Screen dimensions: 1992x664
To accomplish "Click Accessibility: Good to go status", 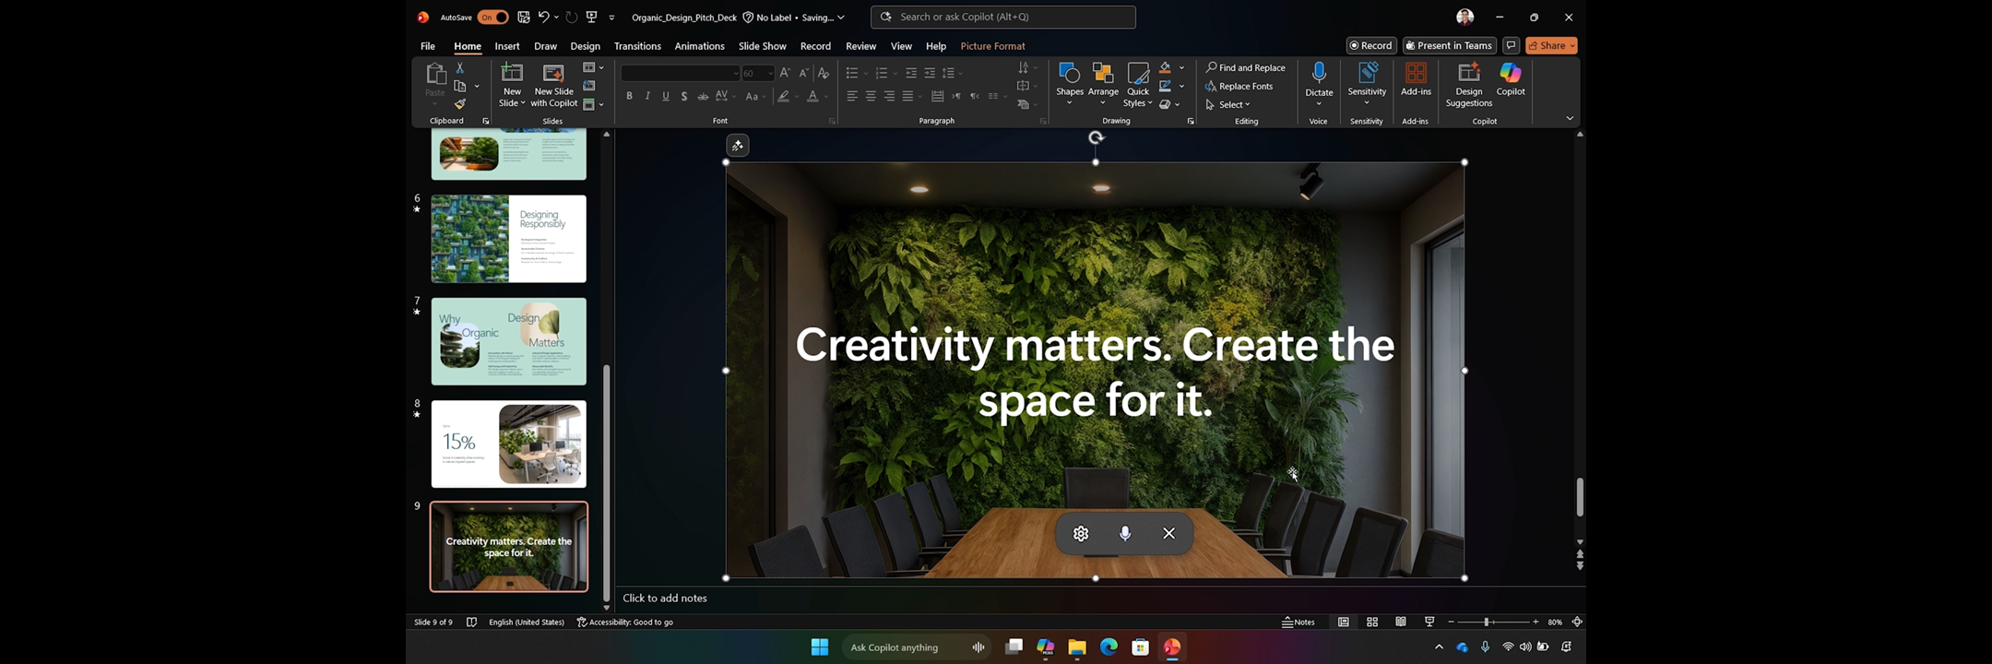I will click(624, 622).
